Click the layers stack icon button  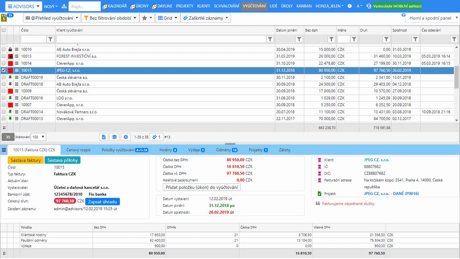click(x=114, y=137)
